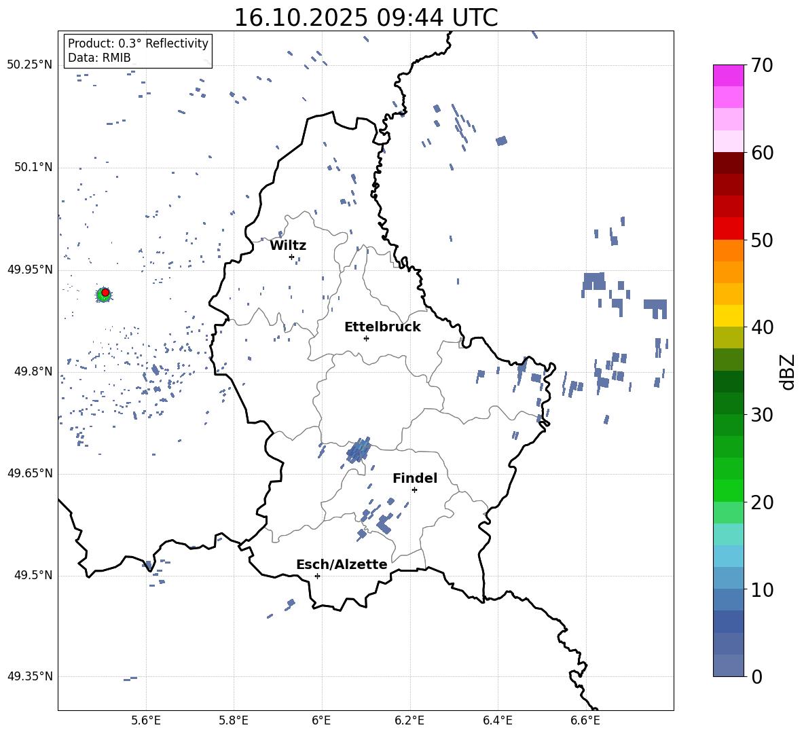Select the bright green swatch above 20
This screenshot has height=734, width=804.
click(728, 490)
